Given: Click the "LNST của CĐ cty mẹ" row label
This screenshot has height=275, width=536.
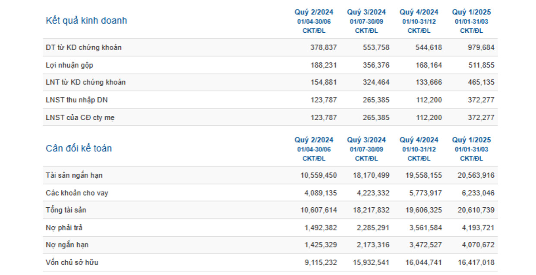Looking at the screenshot, I should coord(80,118).
